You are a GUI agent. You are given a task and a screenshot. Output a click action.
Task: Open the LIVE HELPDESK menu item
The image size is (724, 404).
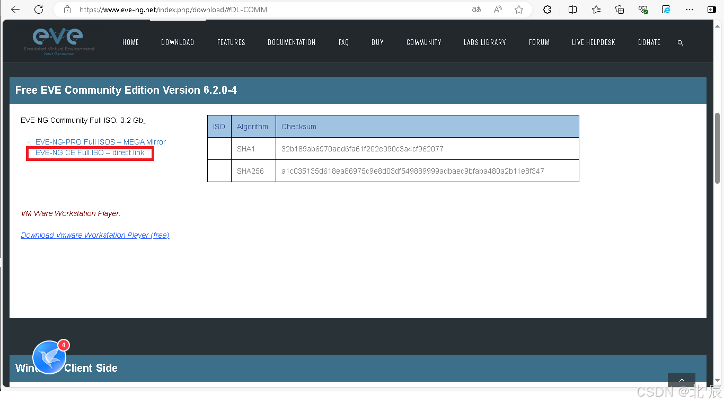point(594,42)
